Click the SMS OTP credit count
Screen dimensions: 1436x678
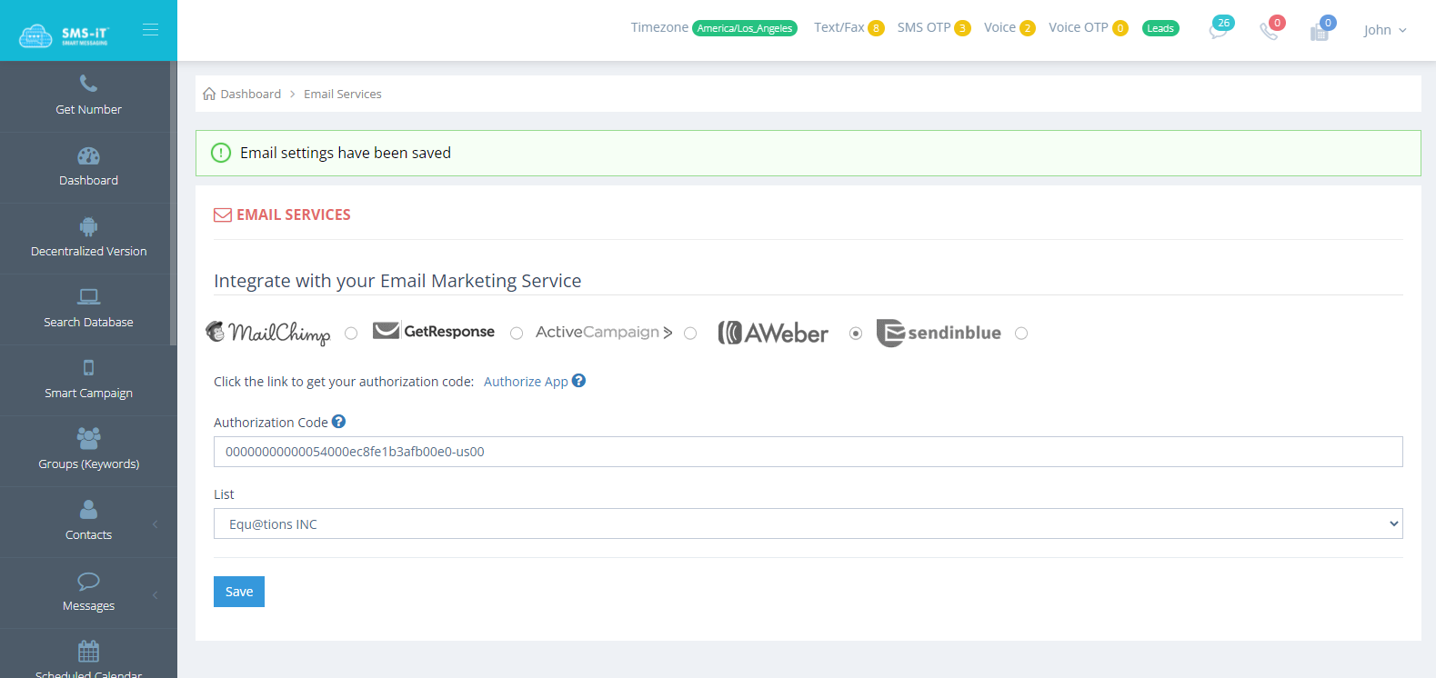(962, 28)
